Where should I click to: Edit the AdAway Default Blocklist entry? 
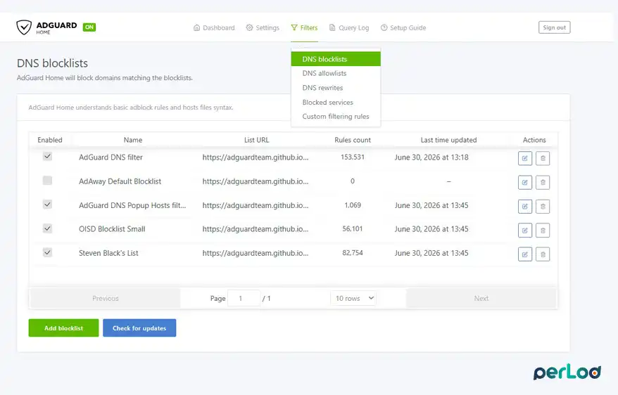point(525,183)
